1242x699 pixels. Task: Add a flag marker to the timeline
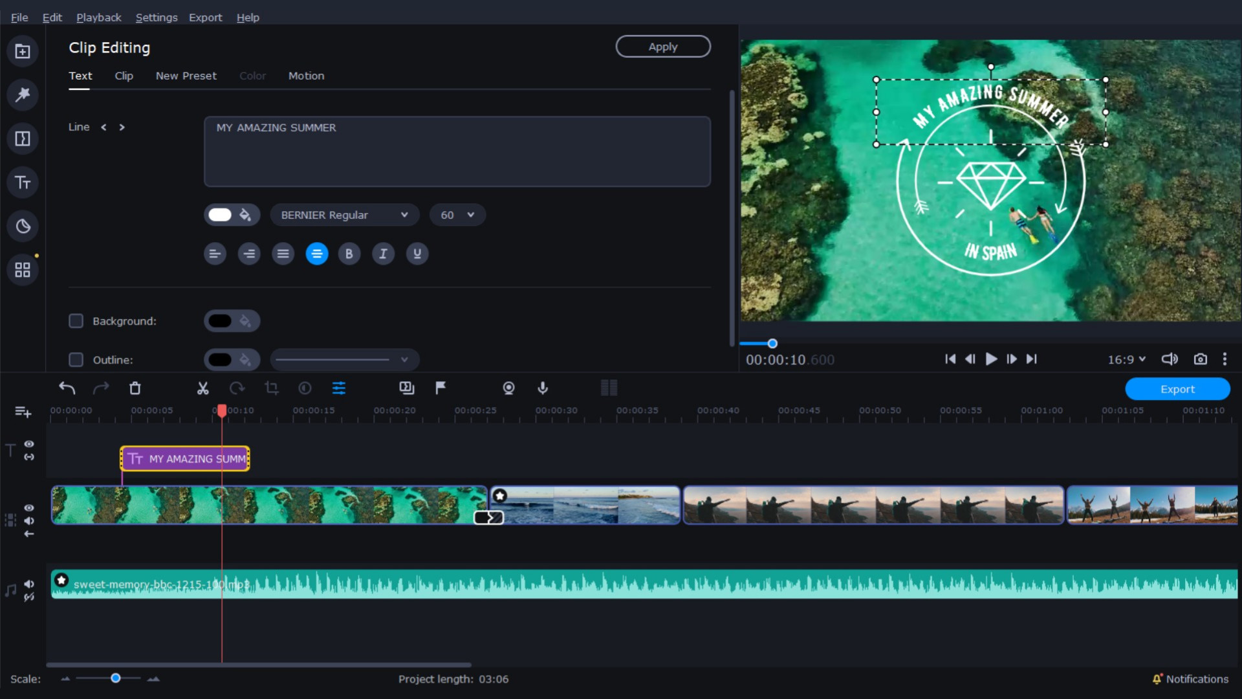tap(439, 388)
